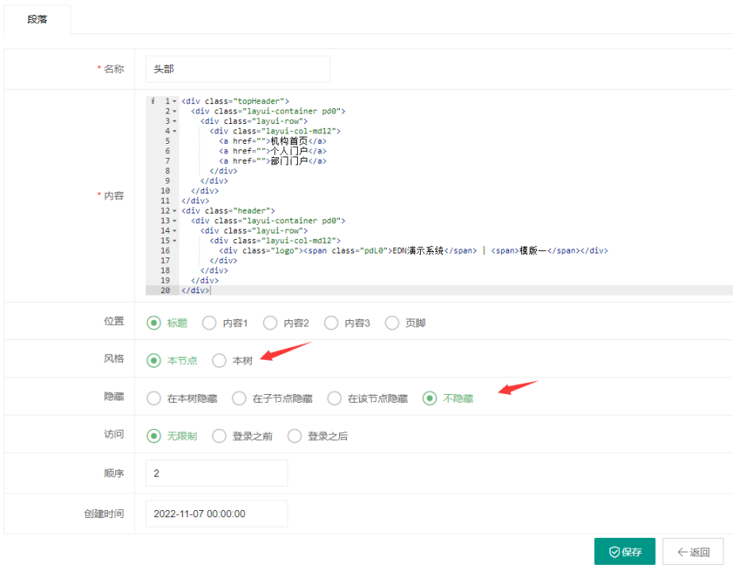Choose 内容3 as the position
Screen dimensions: 733x572
click(x=331, y=323)
